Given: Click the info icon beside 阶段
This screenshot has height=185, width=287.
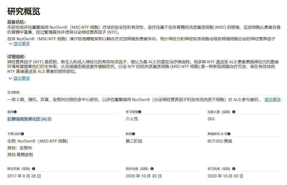Looking at the screenshot, I should tap(133, 133).
